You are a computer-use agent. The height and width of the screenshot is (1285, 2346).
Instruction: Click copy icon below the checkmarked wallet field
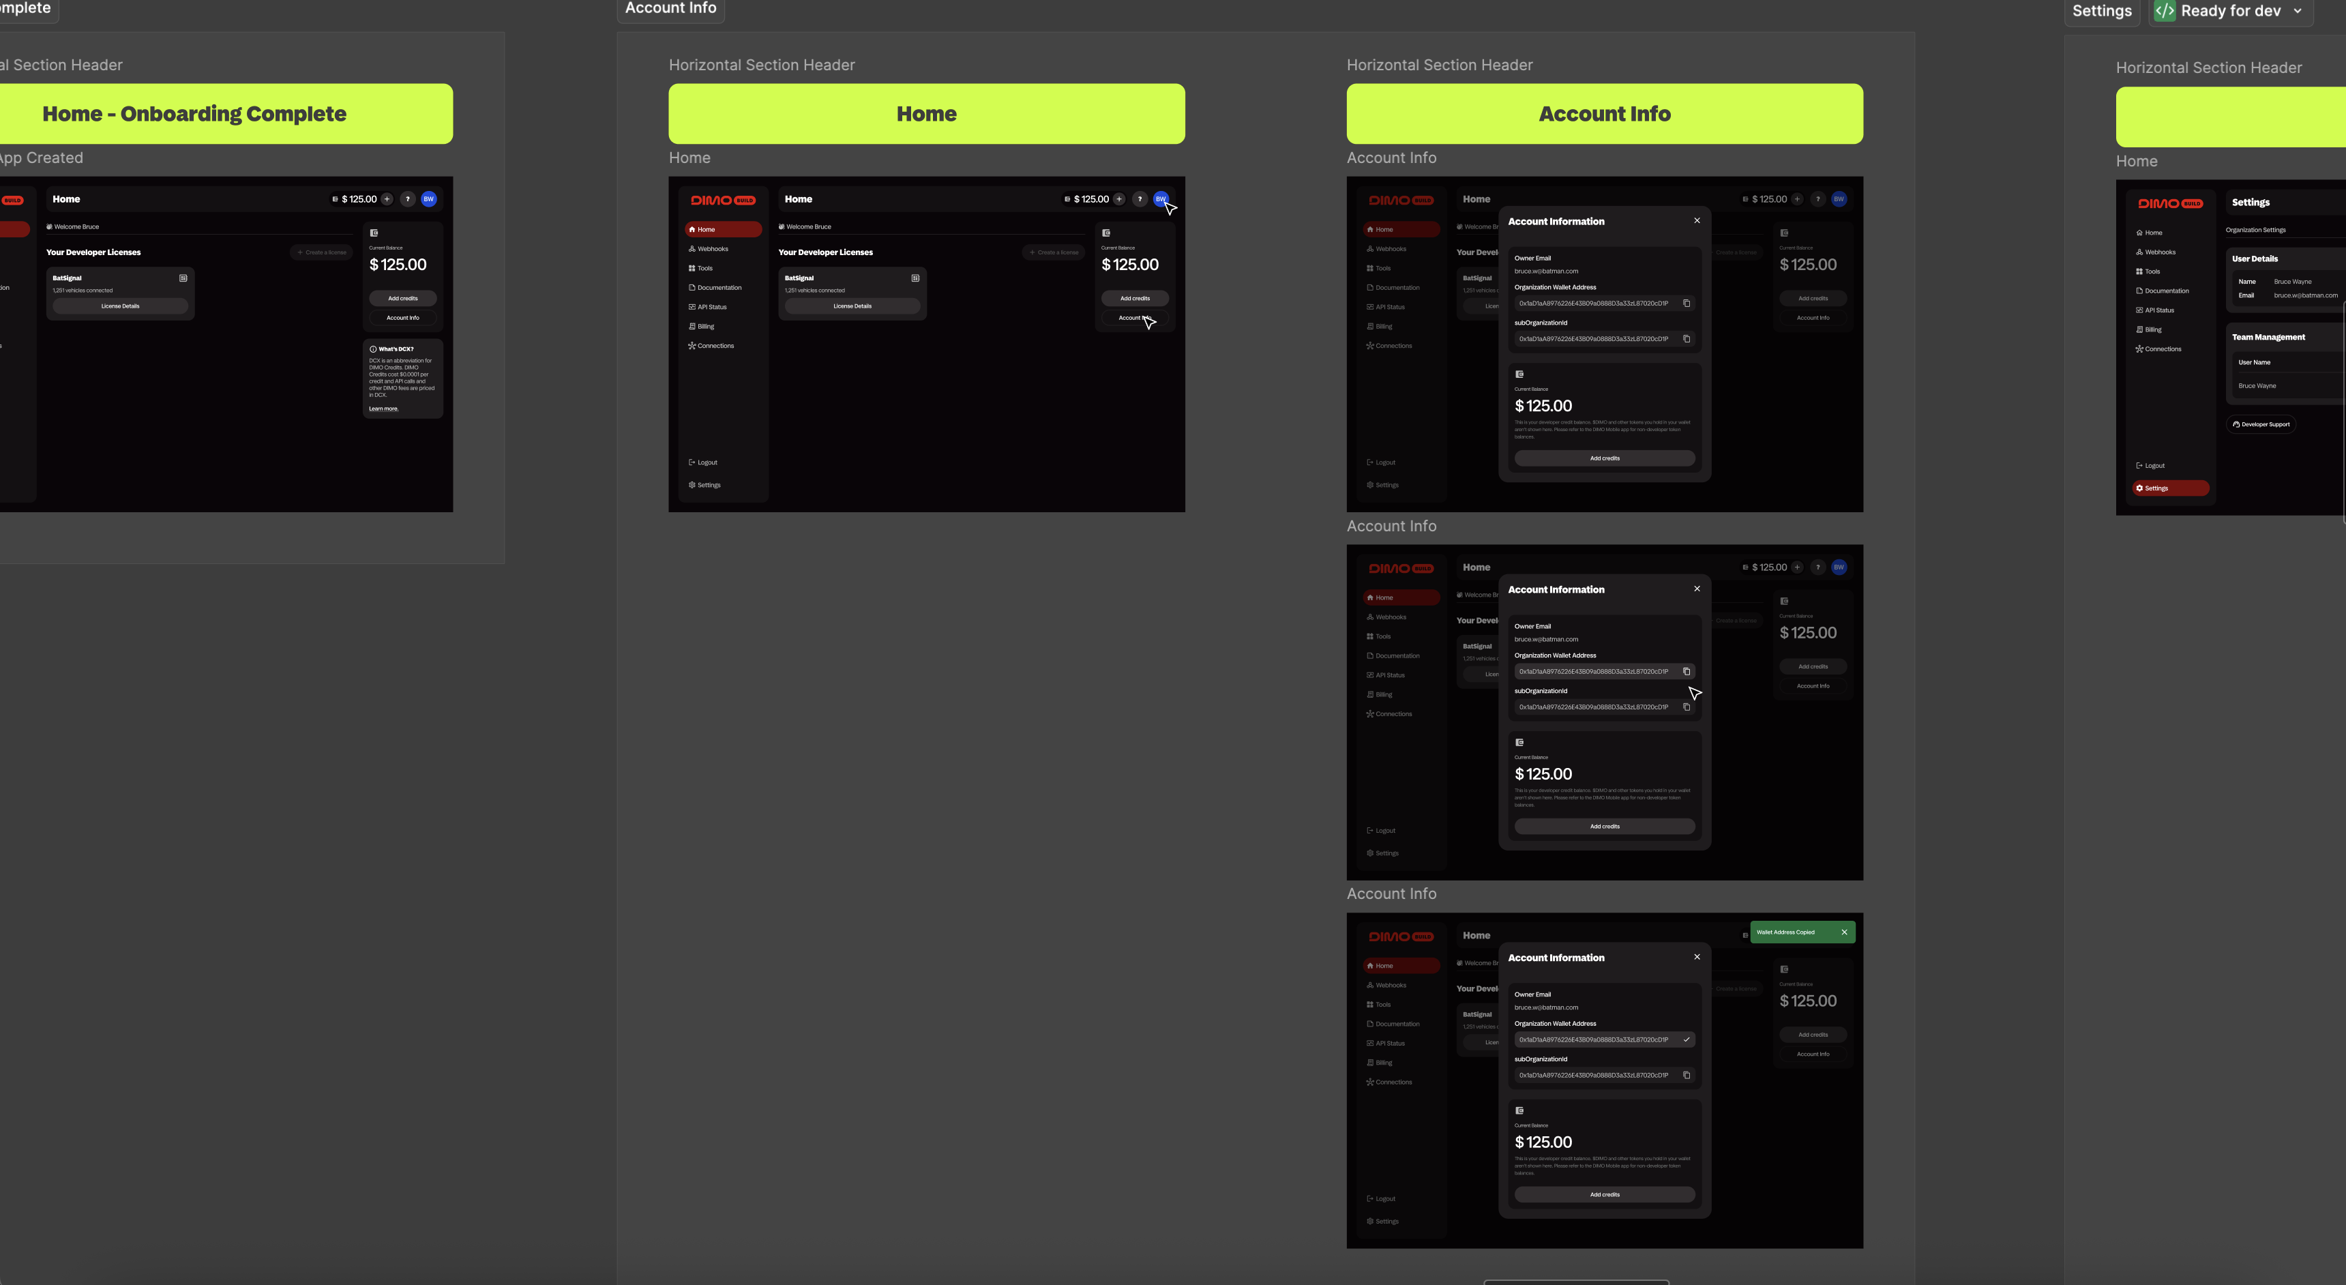(1687, 1075)
